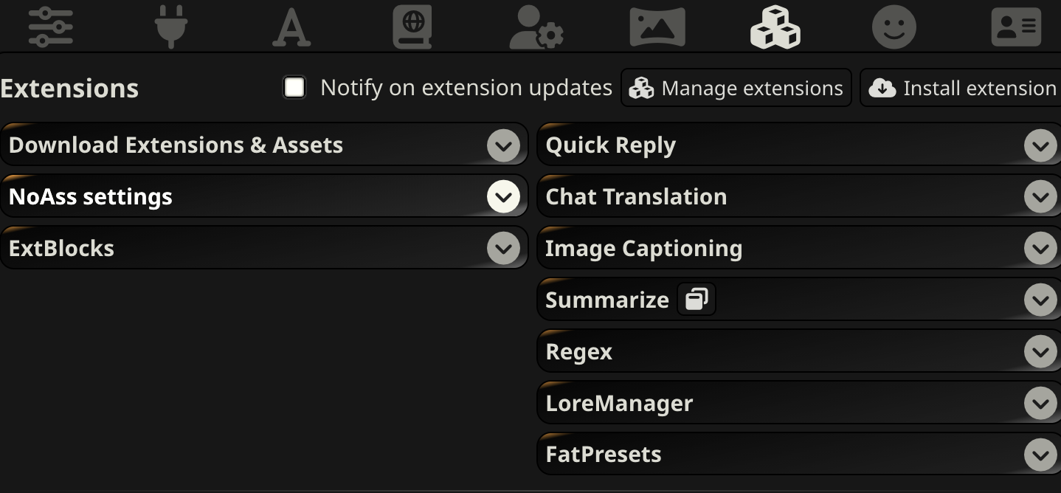Click the Summarize pop-out window icon
Image resolution: width=1061 pixels, height=493 pixels.
696,300
